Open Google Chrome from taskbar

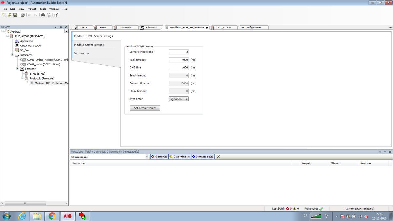click(x=52, y=216)
